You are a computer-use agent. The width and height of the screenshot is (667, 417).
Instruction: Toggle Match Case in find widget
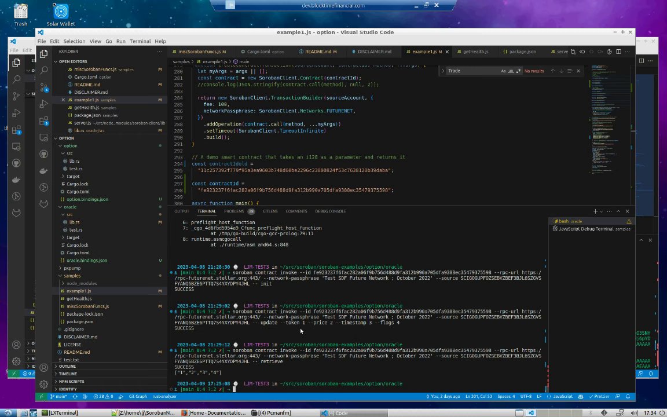(503, 71)
